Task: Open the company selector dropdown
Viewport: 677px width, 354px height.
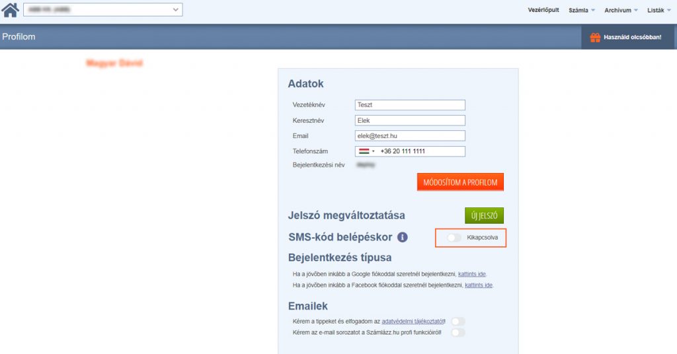Action: coord(102,10)
